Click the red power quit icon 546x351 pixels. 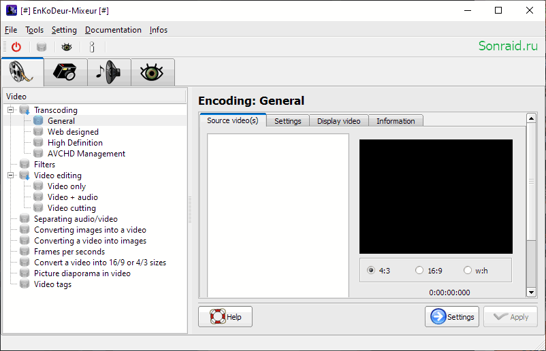16,47
